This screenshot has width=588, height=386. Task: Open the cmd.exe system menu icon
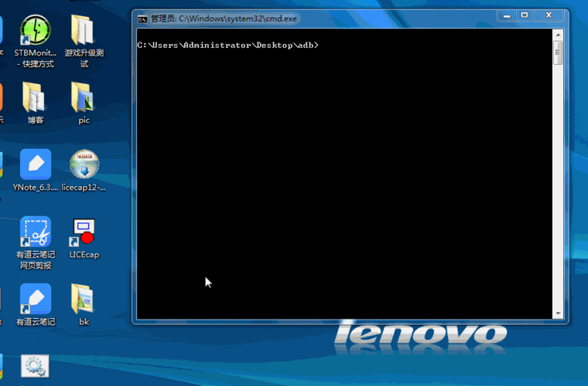[x=142, y=18]
